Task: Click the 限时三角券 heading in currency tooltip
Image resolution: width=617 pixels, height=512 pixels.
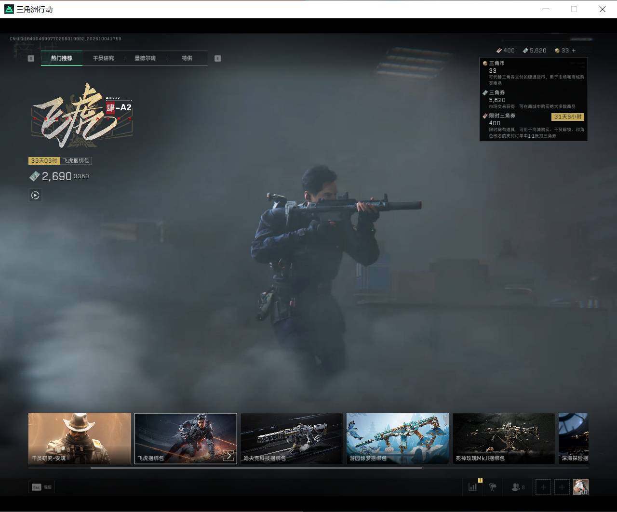Action: pyautogui.click(x=502, y=116)
